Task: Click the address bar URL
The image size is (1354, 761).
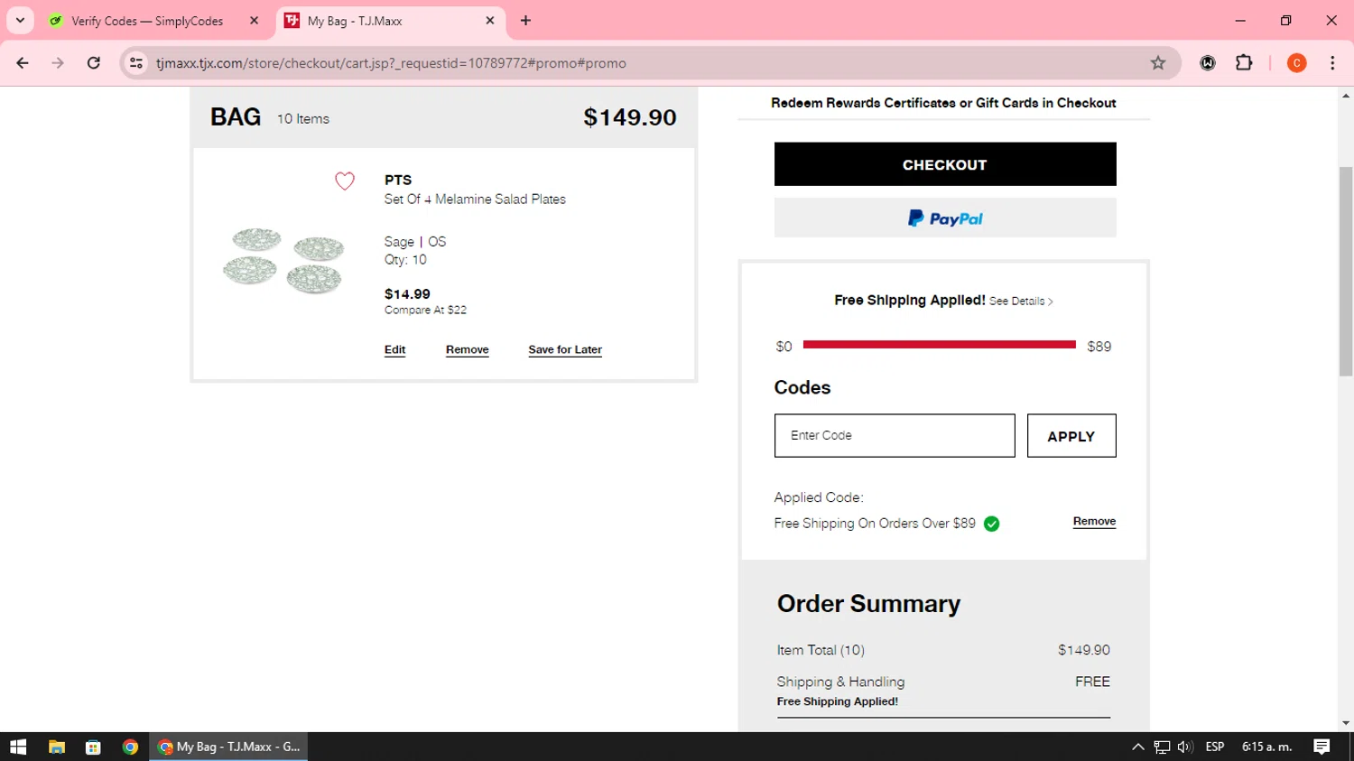Action: click(x=391, y=63)
